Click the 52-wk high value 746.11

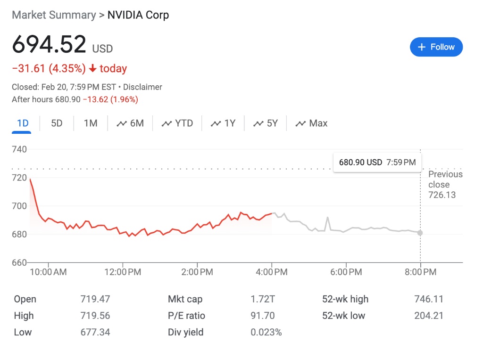tap(428, 299)
